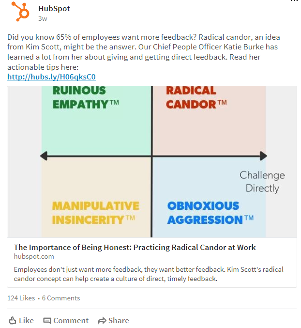Click the hubspot.com source domain
The image size is (301, 328).
pyautogui.click(x=34, y=256)
